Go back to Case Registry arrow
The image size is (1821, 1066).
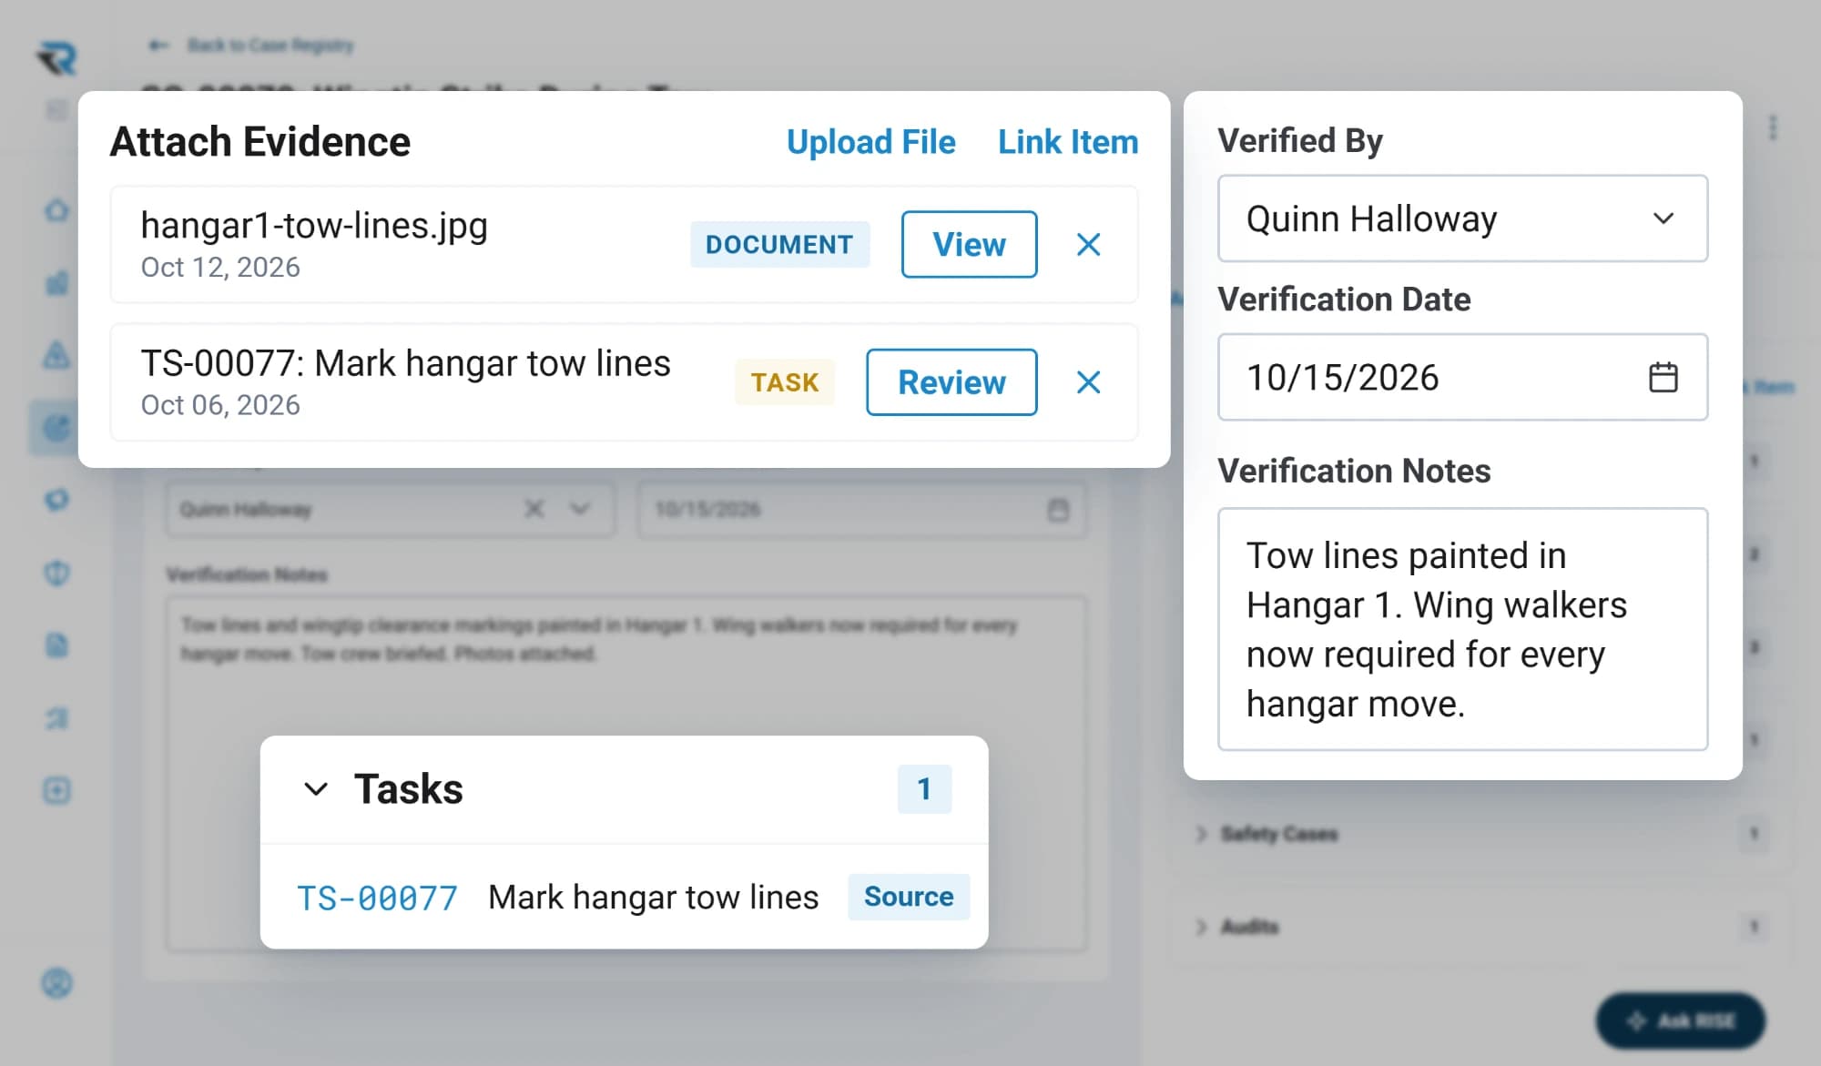coord(158,45)
